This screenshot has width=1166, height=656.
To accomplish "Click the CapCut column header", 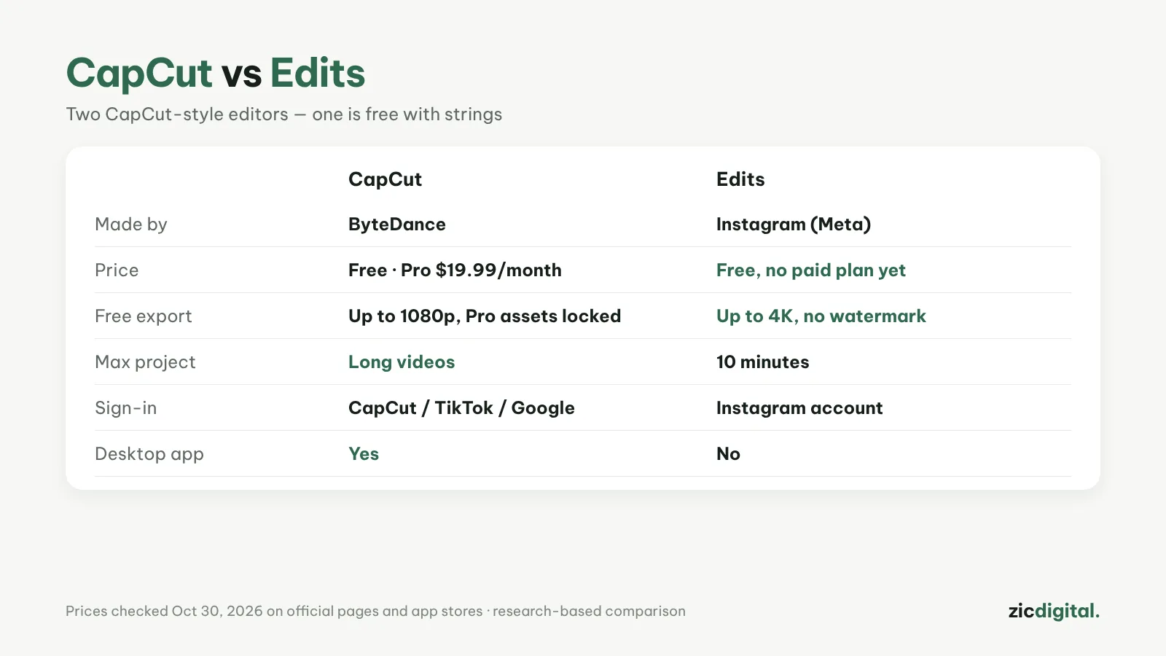I will (x=385, y=179).
